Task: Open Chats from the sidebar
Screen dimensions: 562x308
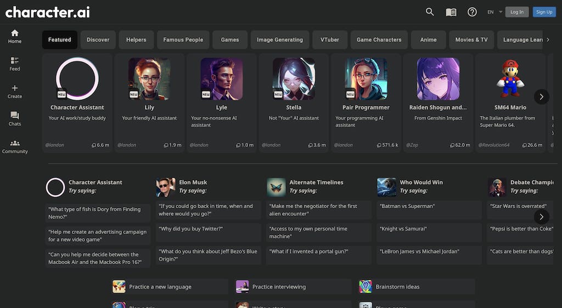Action: coord(15,119)
